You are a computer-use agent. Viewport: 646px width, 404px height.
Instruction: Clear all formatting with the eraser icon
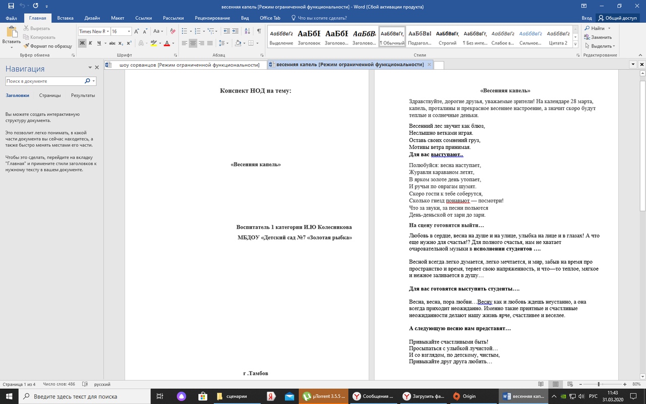[x=173, y=31]
